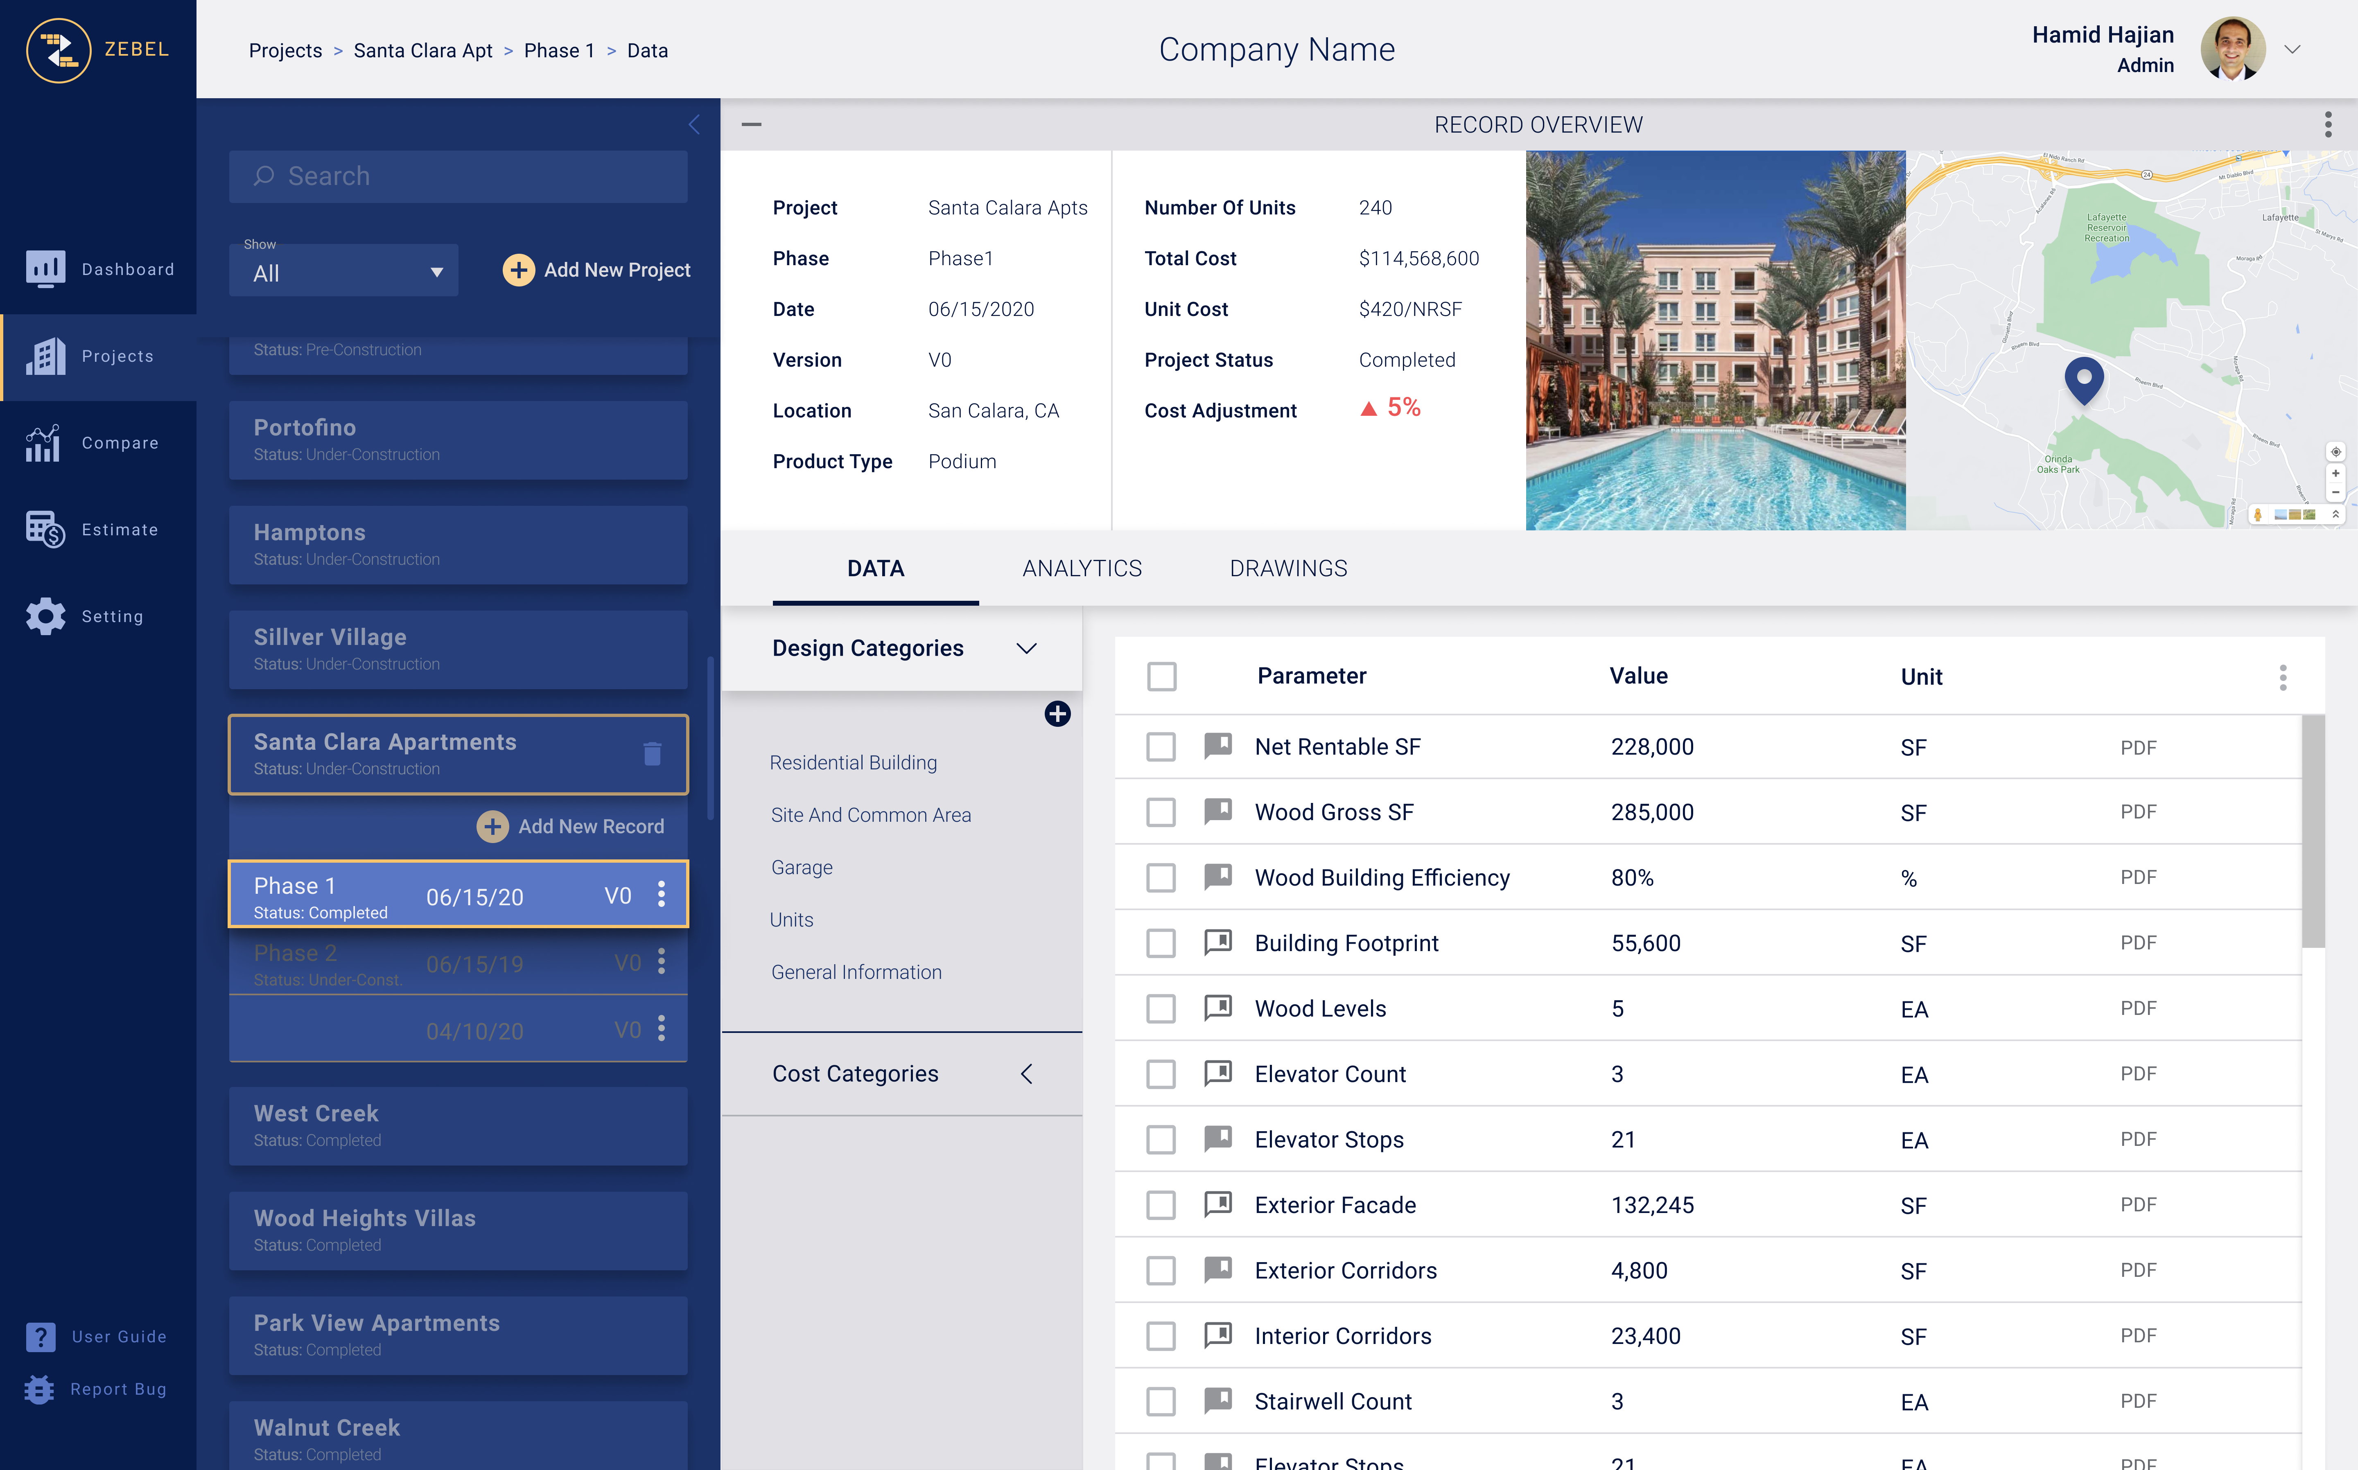
Task: Select Residential Building category
Action: pos(853,763)
